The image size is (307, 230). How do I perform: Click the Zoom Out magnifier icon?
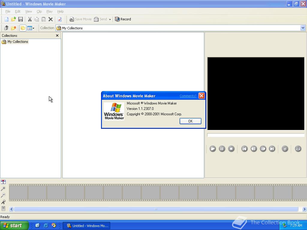click(x=3, y=195)
